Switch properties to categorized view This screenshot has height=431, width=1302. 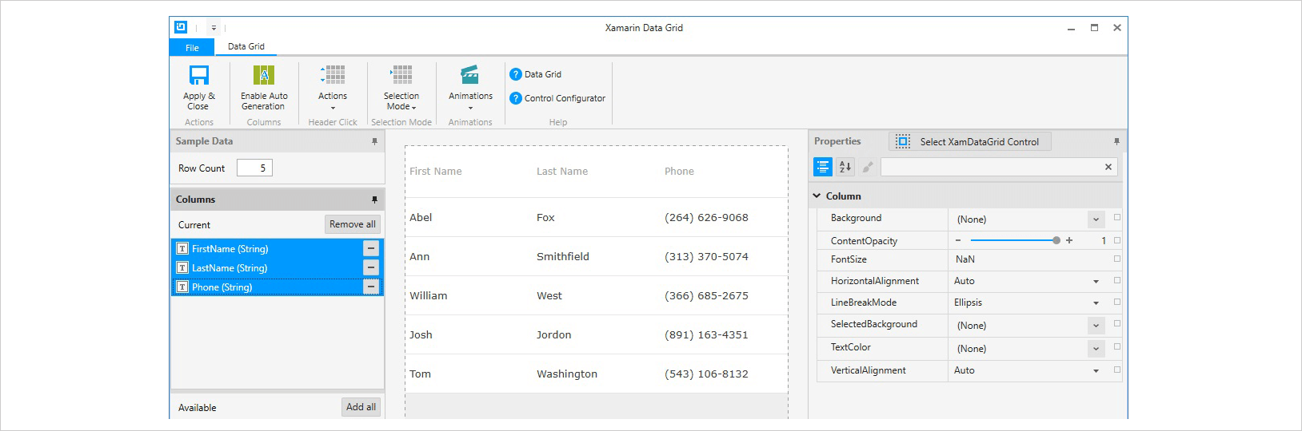click(822, 167)
